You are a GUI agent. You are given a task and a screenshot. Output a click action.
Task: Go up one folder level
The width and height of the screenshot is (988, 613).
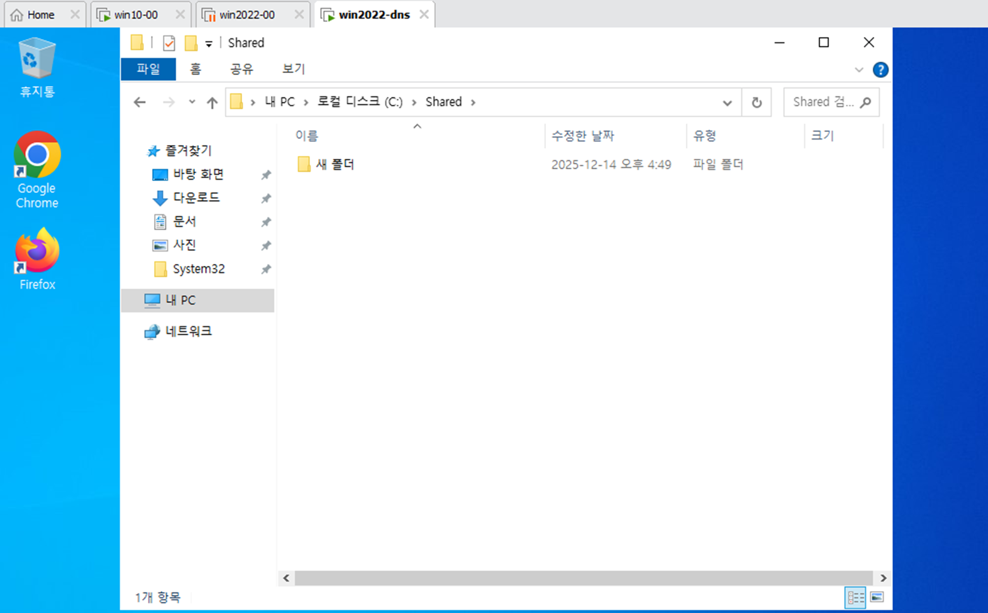212,102
